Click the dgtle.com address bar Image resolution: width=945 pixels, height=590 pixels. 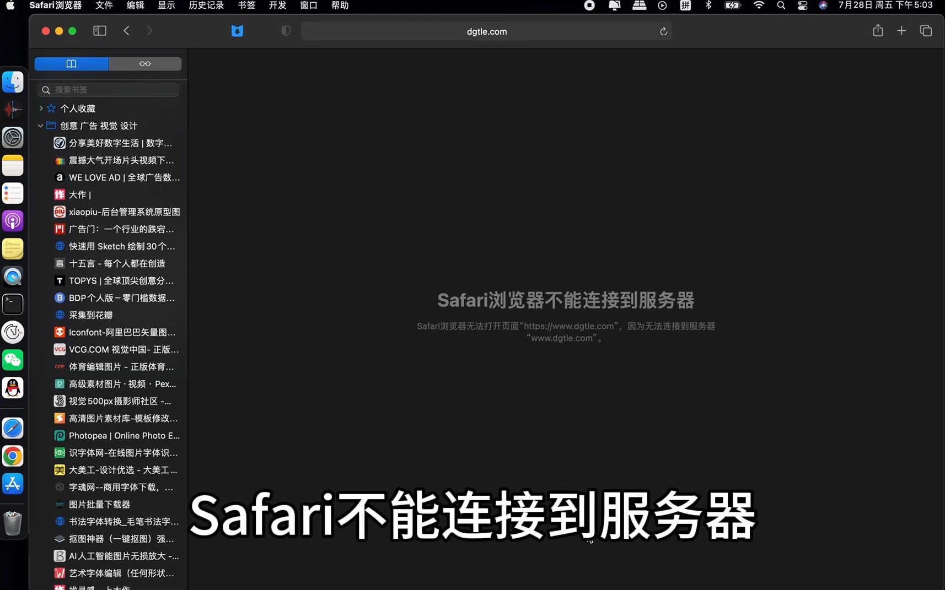pos(486,31)
